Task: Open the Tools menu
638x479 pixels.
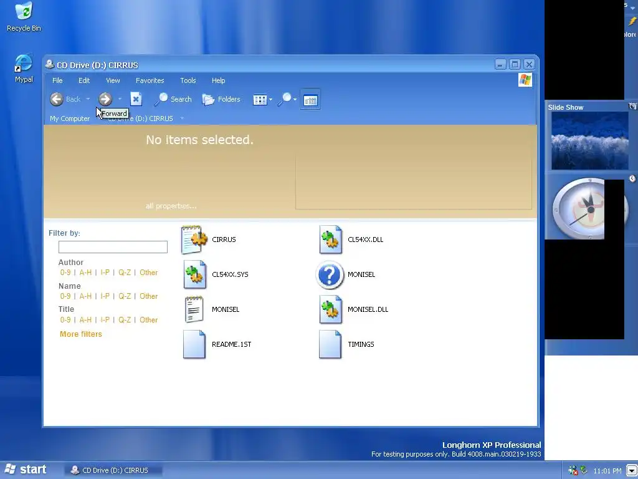Action: (x=188, y=80)
